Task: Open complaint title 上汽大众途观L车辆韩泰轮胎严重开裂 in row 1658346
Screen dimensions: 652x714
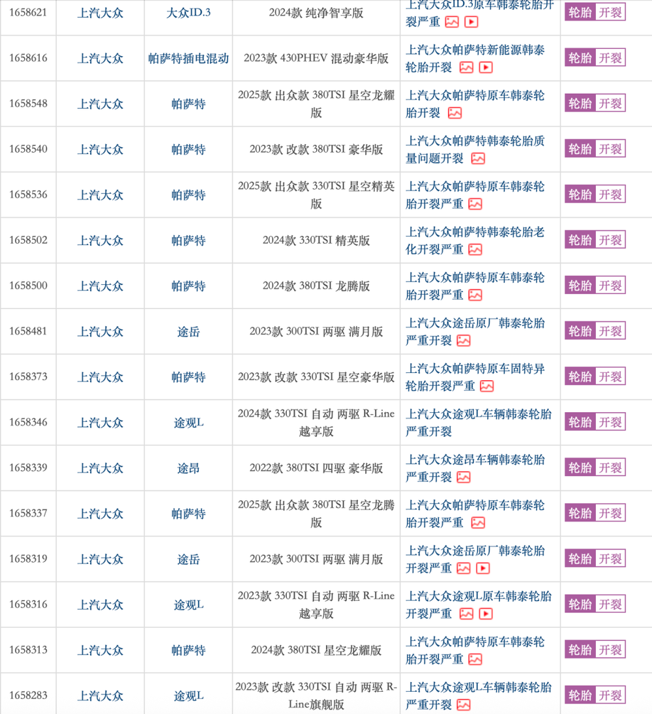Action: (x=479, y=423)
